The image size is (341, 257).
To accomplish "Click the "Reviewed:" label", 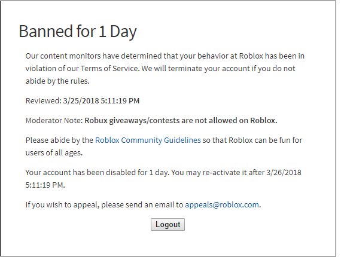I will pyautogui.click(x=44, y=101).
